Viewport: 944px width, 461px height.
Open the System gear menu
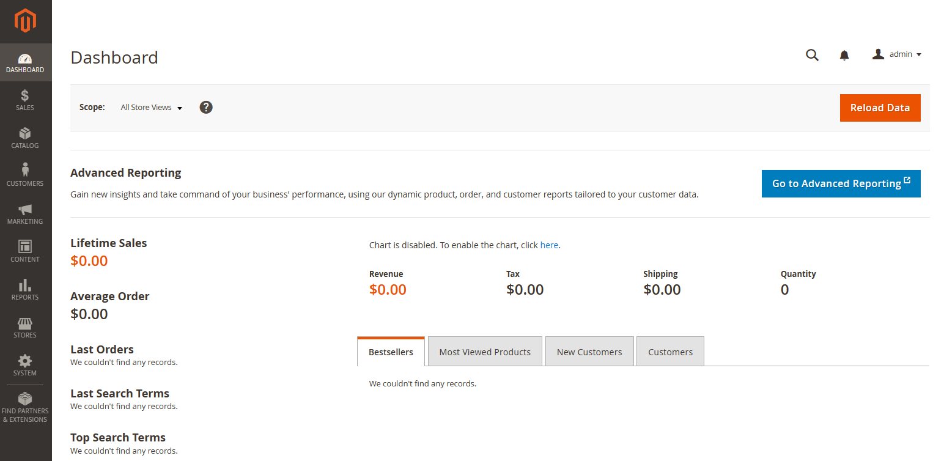point(25,365)
